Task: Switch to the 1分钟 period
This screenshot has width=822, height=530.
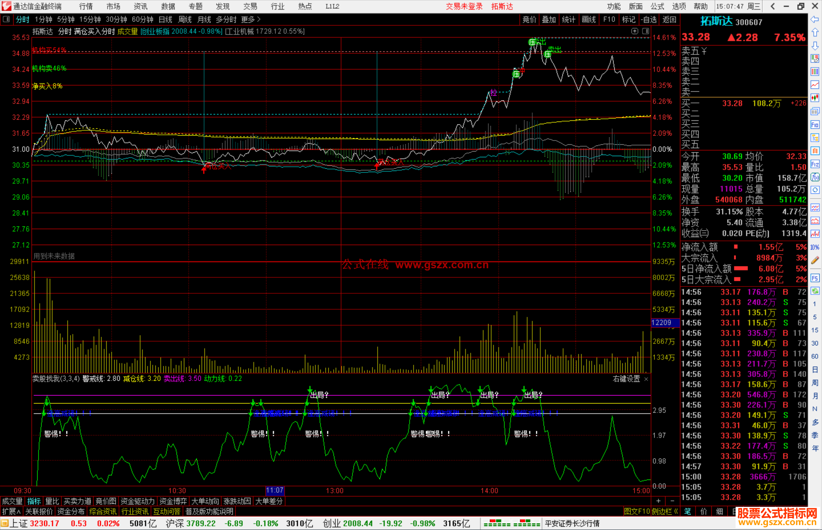Action: tap(43, 19)
